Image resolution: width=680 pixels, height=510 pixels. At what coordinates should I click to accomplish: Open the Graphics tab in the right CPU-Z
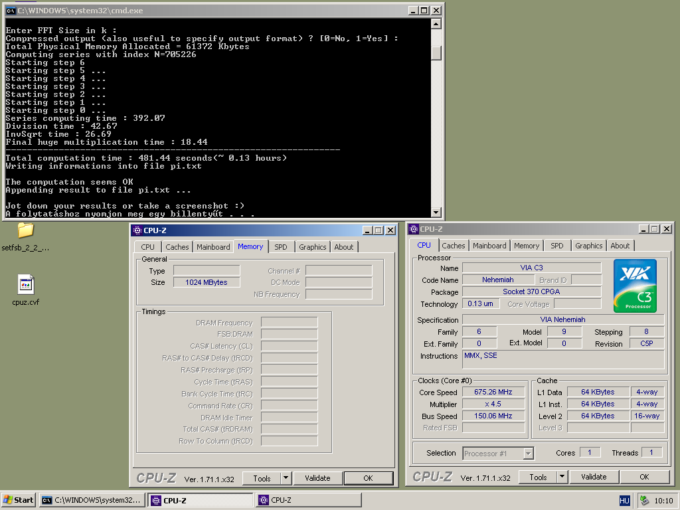[x=588, y=246]
